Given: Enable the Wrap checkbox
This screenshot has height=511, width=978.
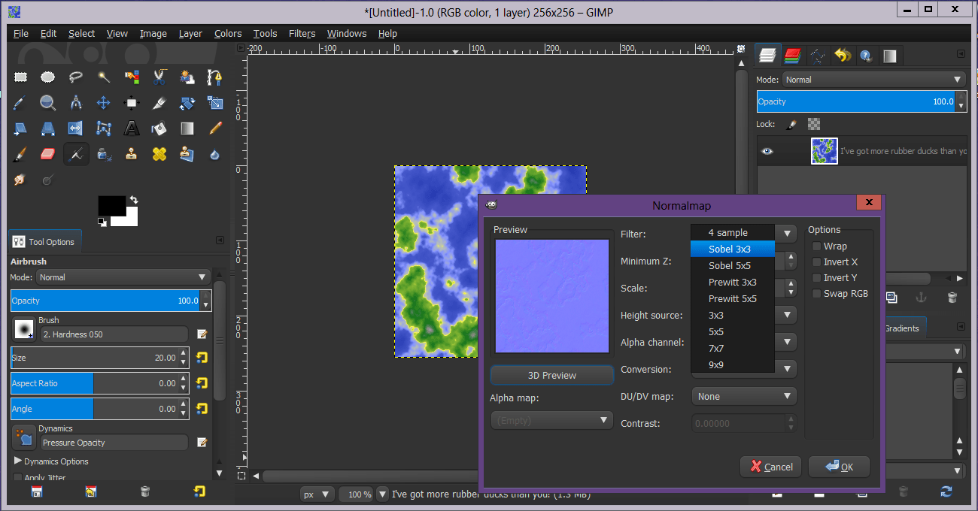Looking at the screenshot, I should pos(816,246).
